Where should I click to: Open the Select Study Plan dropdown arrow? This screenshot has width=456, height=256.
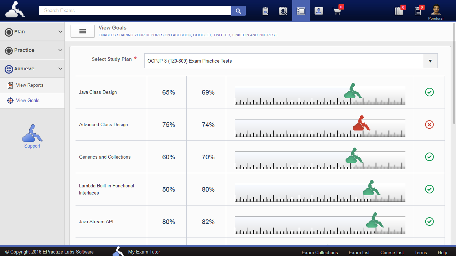point(430,61)
